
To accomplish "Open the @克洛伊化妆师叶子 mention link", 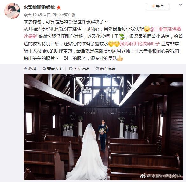I will click(140, 44).
